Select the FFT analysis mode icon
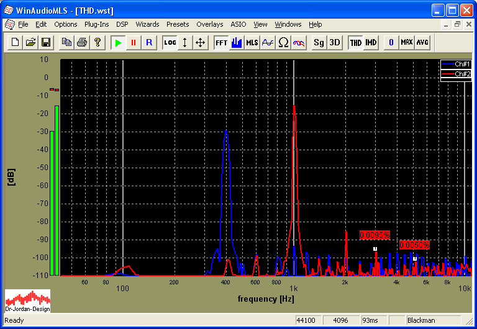 point(220,42)
